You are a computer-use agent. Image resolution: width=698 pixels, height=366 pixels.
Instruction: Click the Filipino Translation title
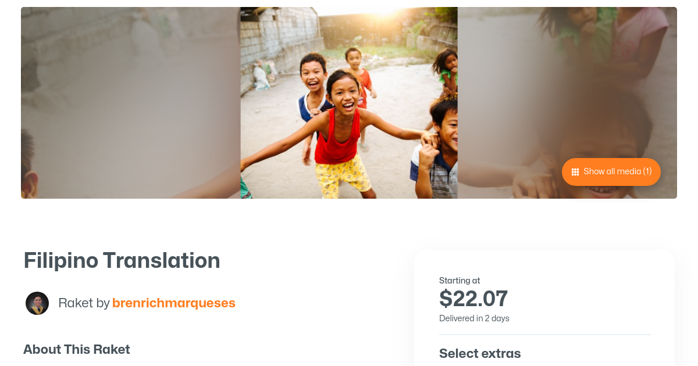[x=122, y=261]
